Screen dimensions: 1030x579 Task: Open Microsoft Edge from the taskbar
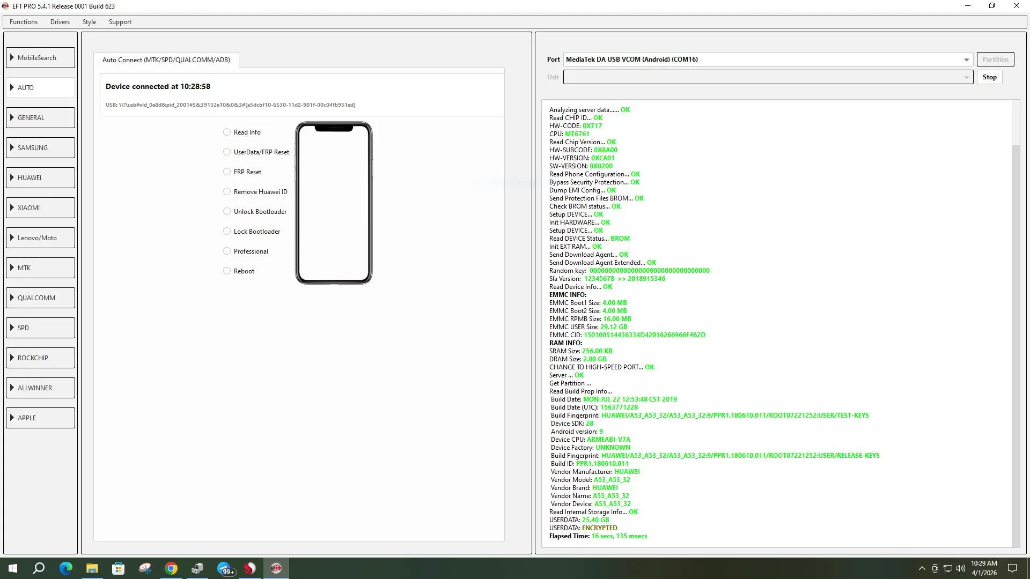pyautogui.click(x=65, y=568)
